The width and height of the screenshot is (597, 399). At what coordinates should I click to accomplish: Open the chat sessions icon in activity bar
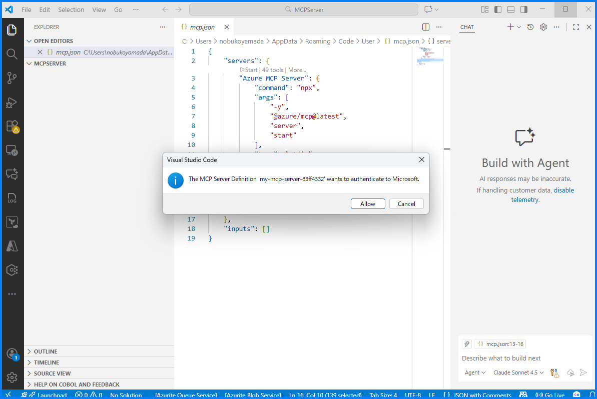coord(12,174)
